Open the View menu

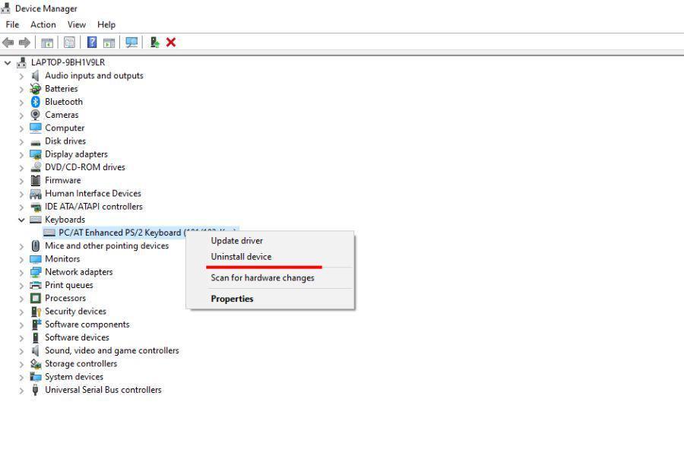pos(76,24)
